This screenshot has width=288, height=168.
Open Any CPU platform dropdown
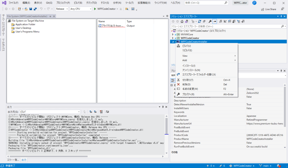(90, 9)
